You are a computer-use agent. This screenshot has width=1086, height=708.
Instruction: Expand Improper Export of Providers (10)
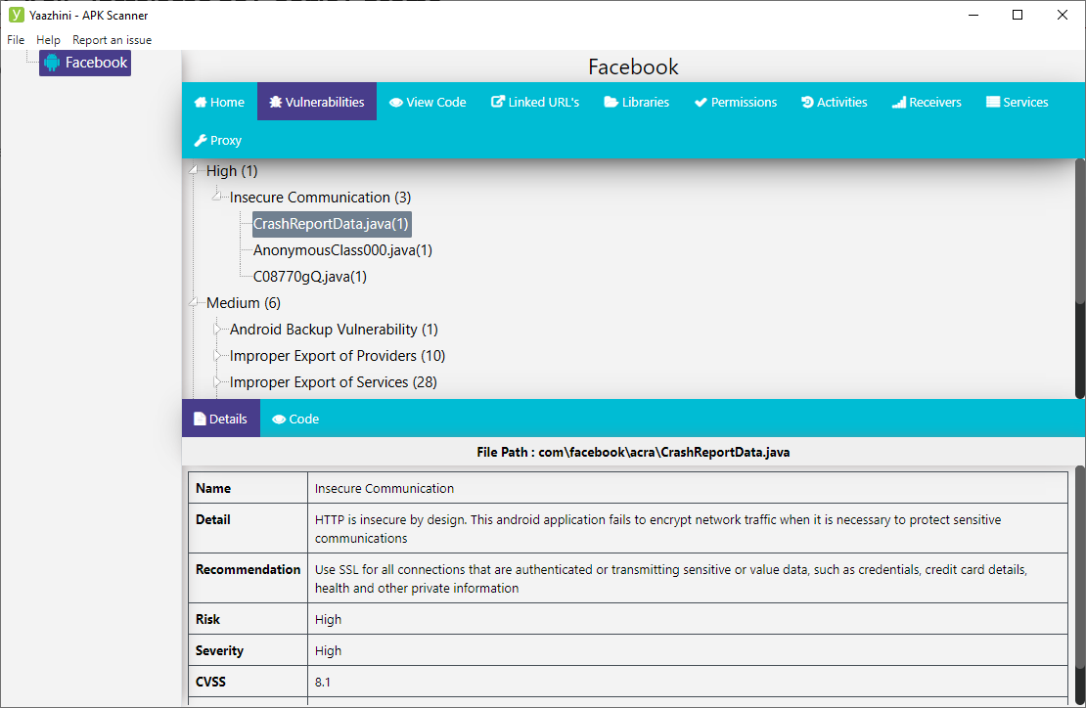click(x=217, y=356)
